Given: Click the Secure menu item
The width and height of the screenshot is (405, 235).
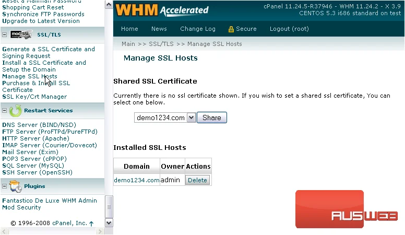Looking at the screenshot, I should point(246,29).
